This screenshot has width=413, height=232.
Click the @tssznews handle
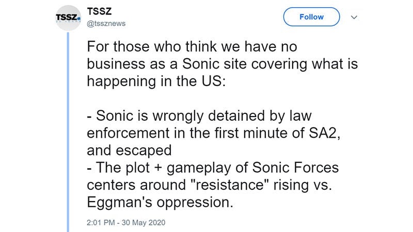pos(106,23)
